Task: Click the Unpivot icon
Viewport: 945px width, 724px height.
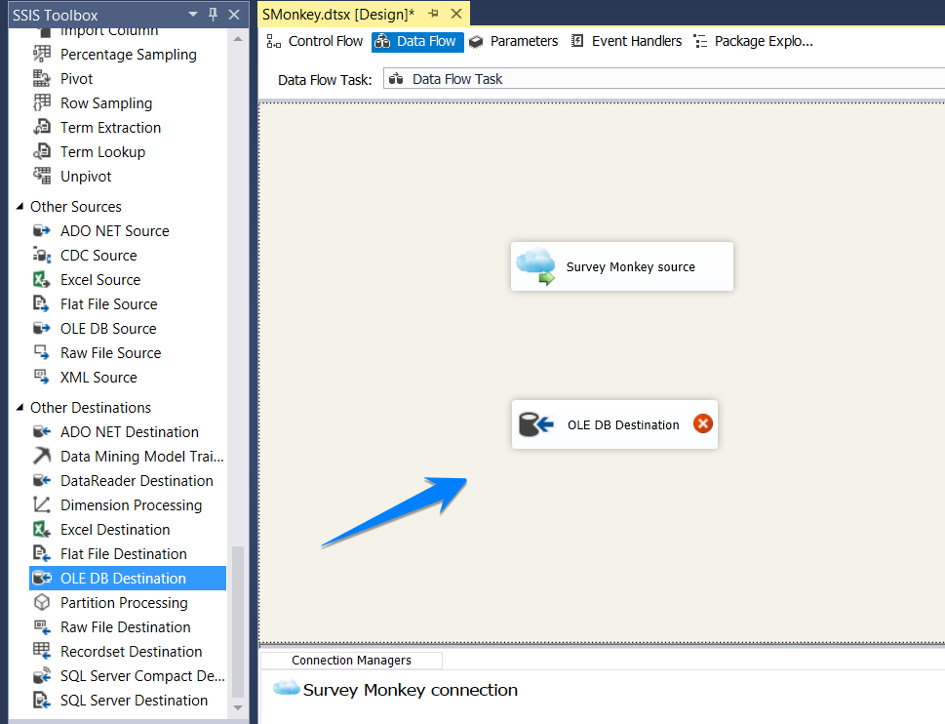Action: coord(42,176)
